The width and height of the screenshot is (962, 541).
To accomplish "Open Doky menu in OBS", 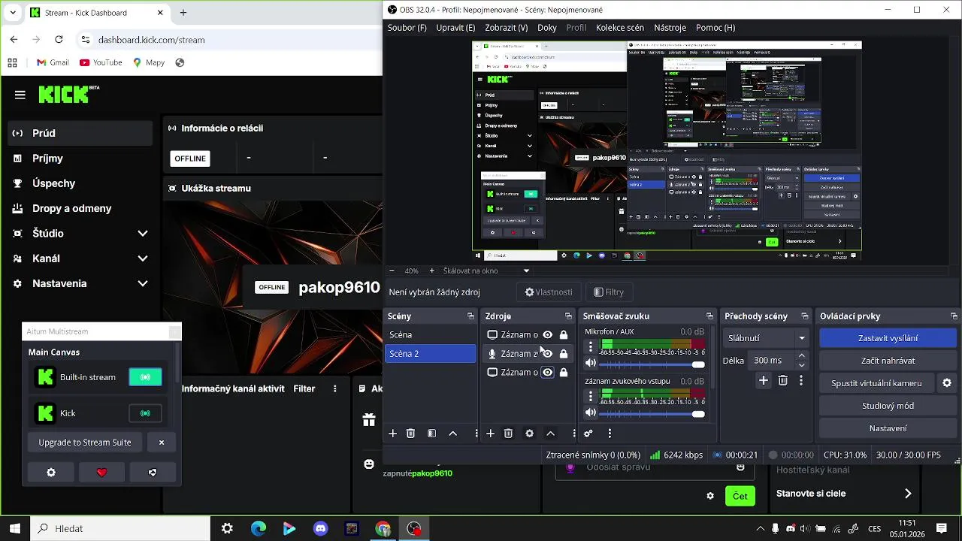I will click(x=547, y=28).
